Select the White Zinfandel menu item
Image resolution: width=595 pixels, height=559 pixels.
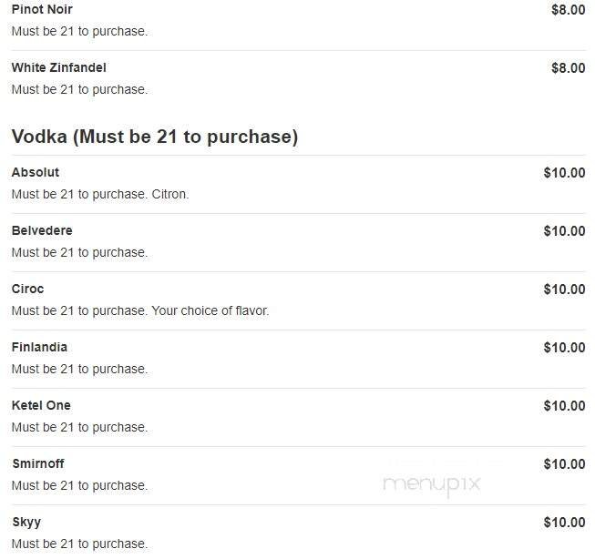(58, 67)
